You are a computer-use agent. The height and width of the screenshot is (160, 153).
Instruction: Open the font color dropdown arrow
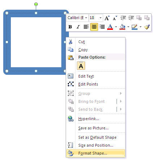(116, 27)
